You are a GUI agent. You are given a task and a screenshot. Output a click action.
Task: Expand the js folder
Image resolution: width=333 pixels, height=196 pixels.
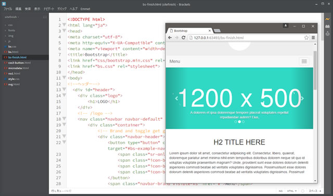click(9, 41)
